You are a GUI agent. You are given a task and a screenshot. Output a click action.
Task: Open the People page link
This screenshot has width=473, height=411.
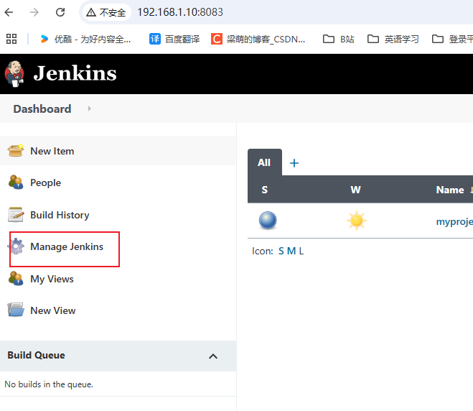[45, 183]
